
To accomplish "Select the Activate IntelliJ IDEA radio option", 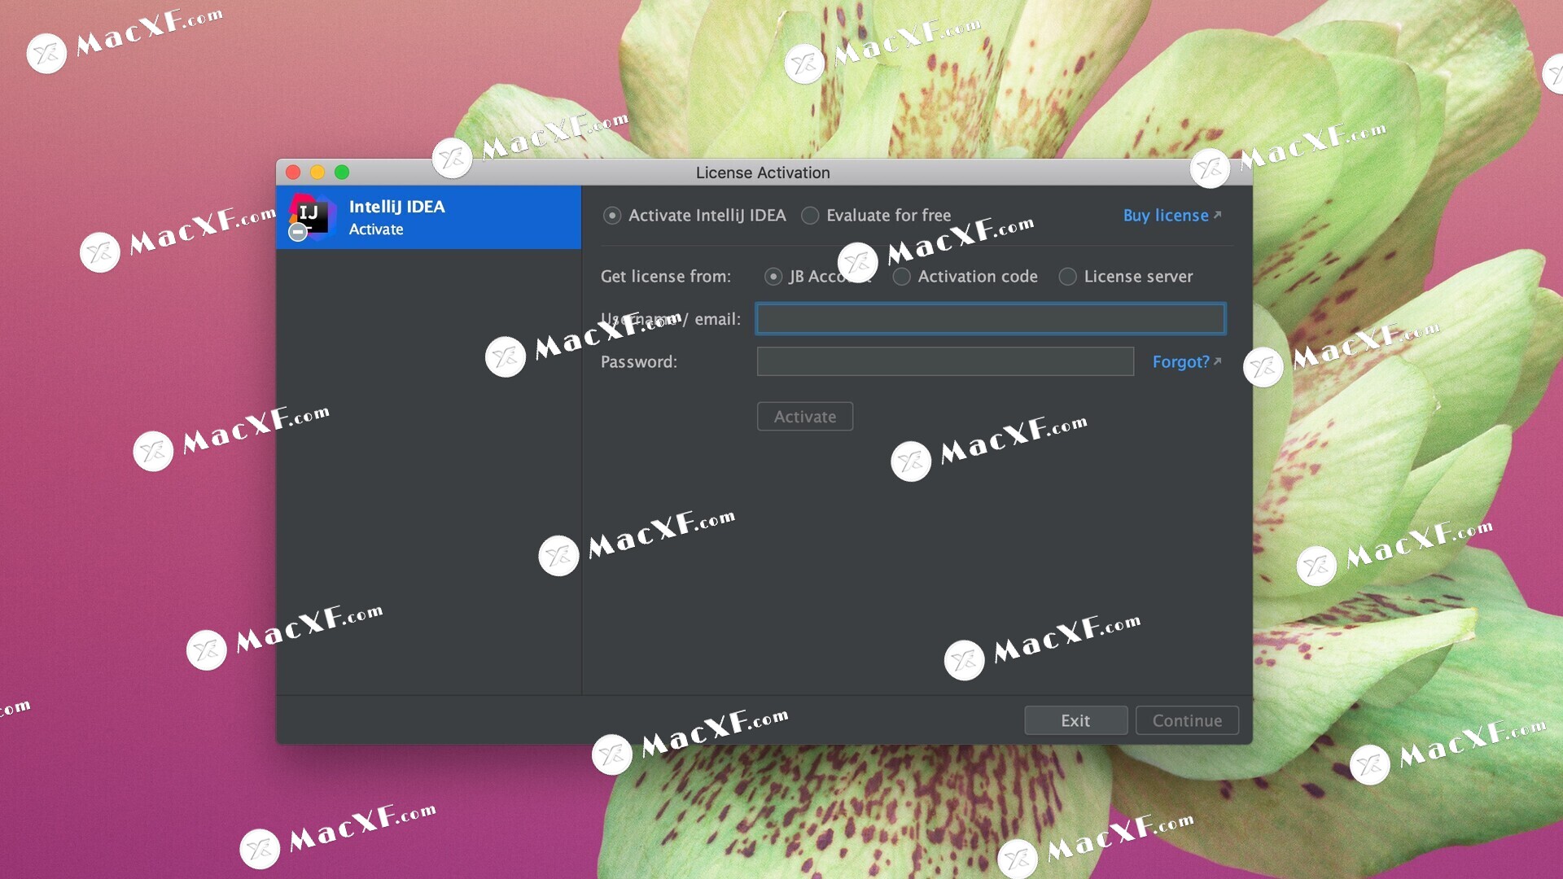I will 612,216.
